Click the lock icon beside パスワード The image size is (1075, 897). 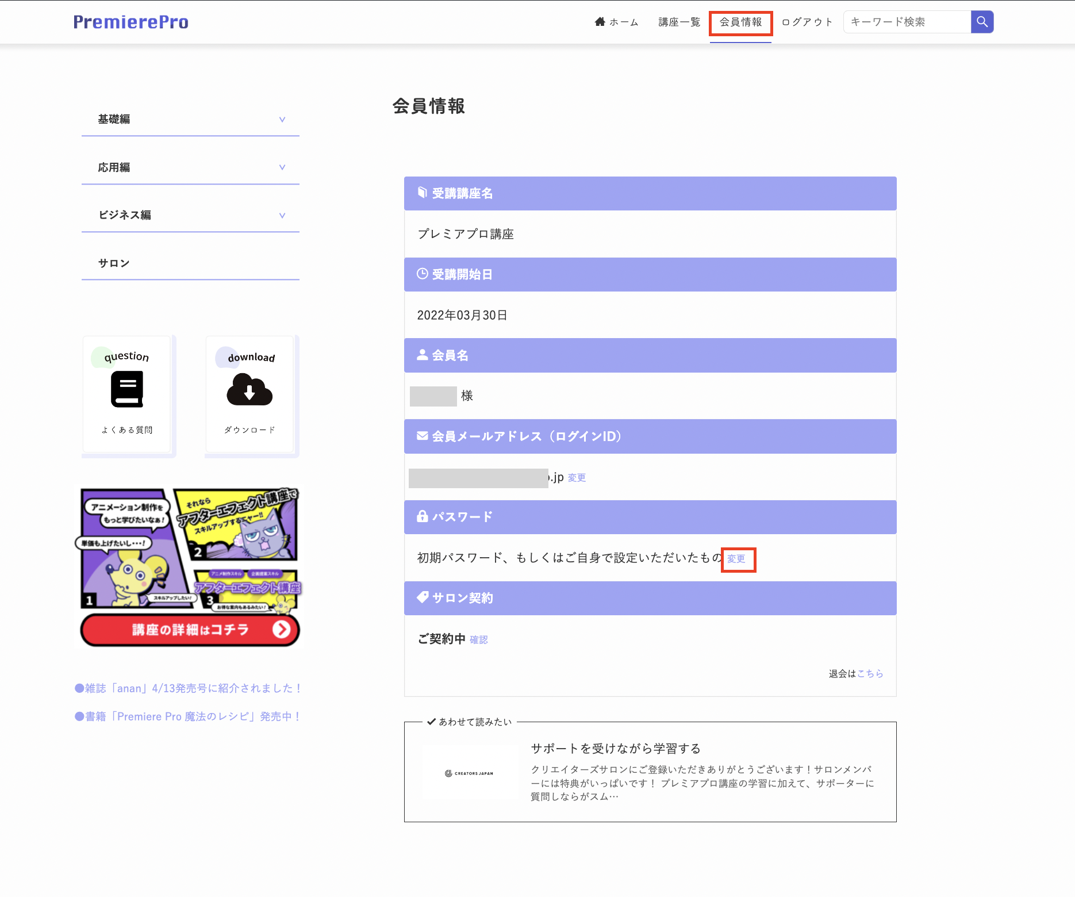coord(421,516)
